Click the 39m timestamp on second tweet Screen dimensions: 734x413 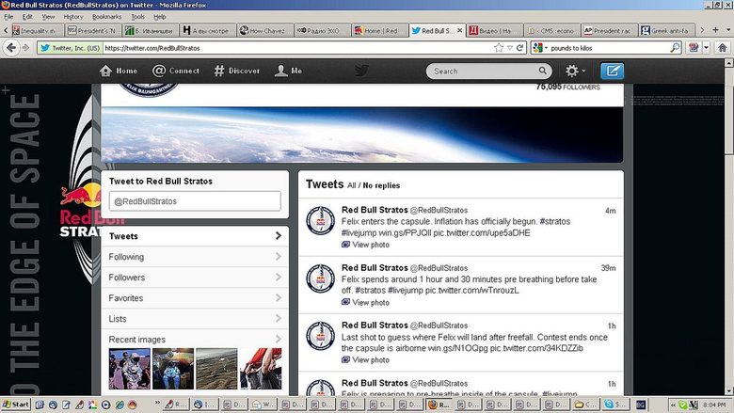[608, 268]
